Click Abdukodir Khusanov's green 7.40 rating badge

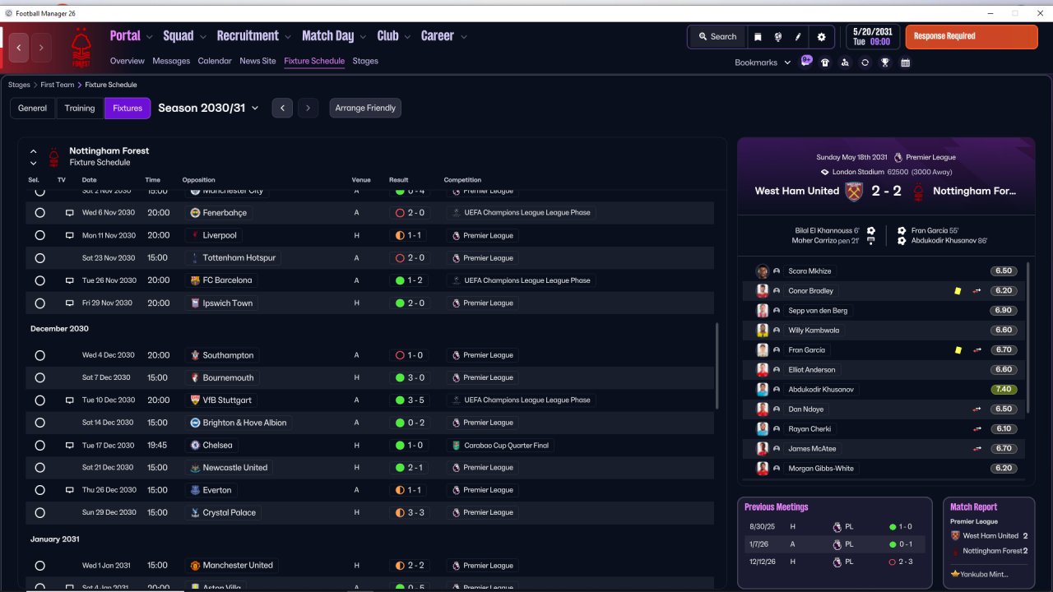[1004, 390]
